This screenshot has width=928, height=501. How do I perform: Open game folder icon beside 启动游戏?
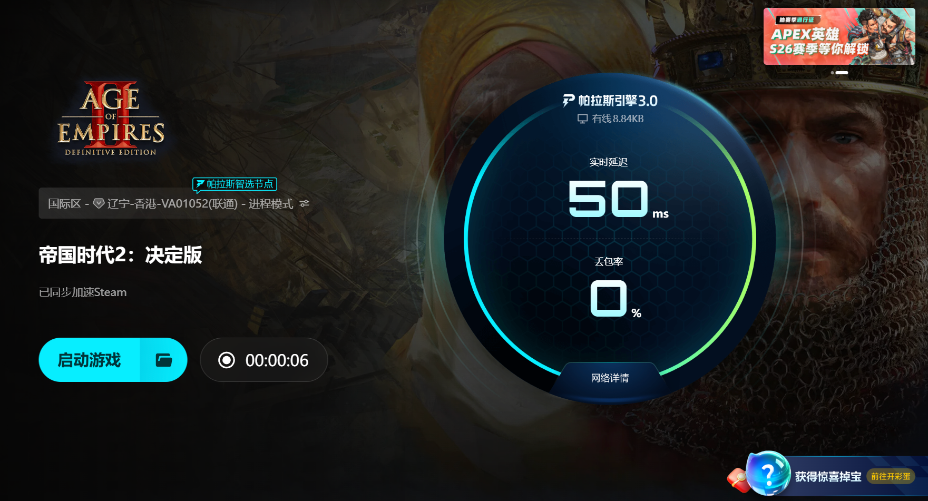tap(164, 360)
